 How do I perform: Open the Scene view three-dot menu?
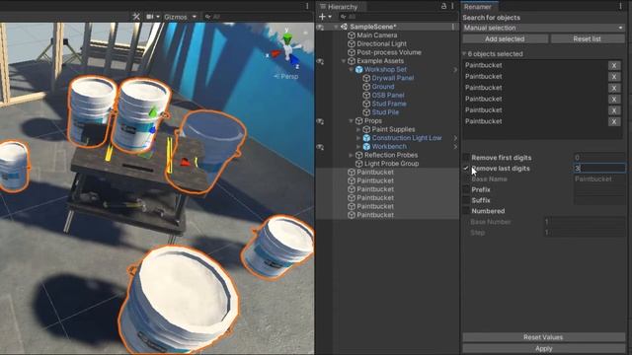point(307,6)
